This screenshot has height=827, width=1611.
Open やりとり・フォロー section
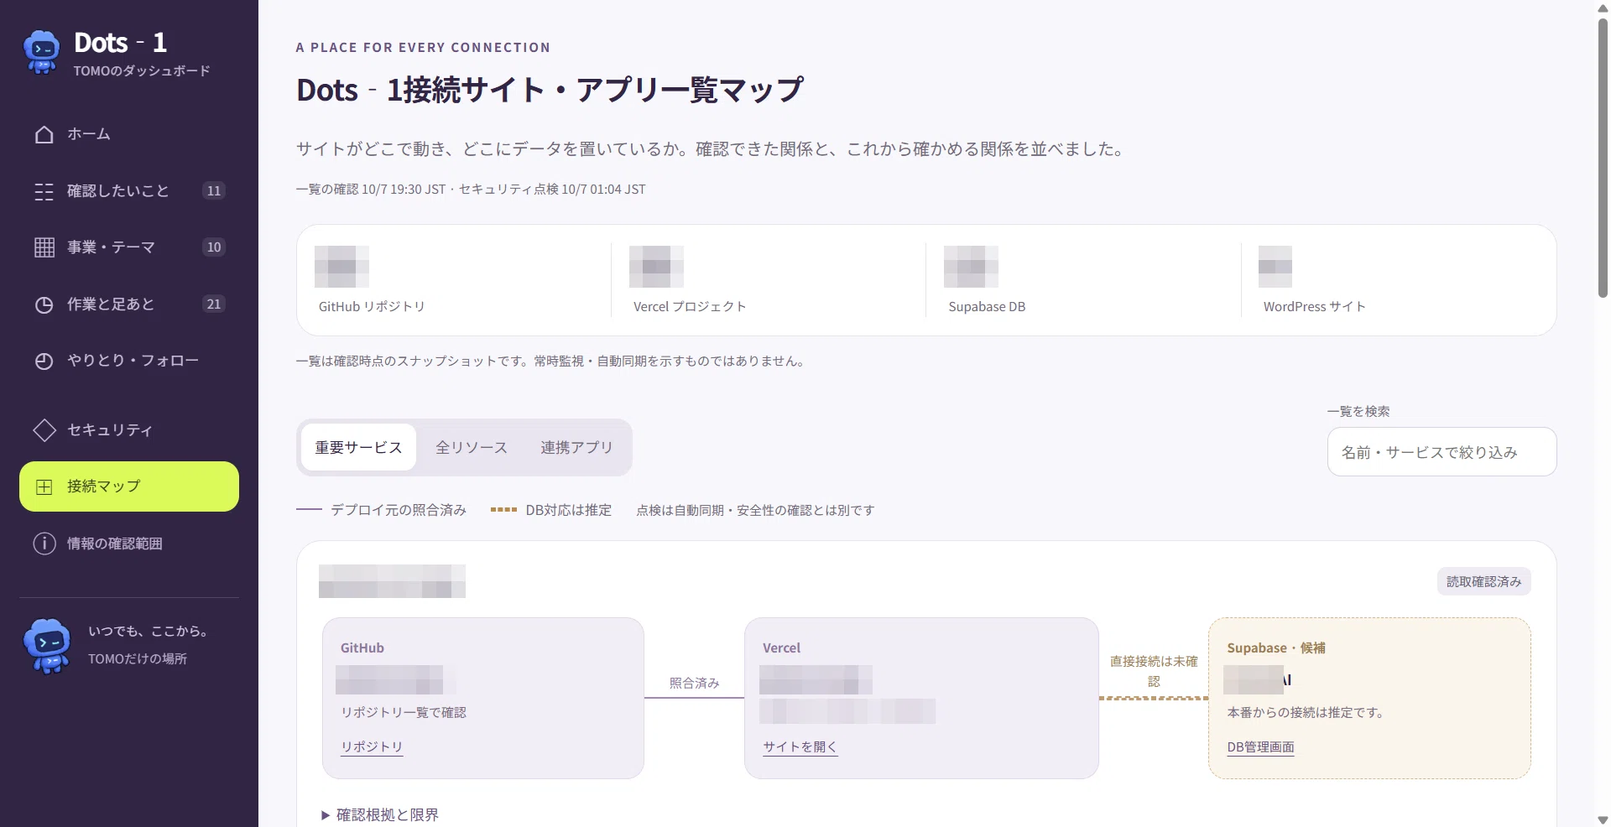(129, 361)
